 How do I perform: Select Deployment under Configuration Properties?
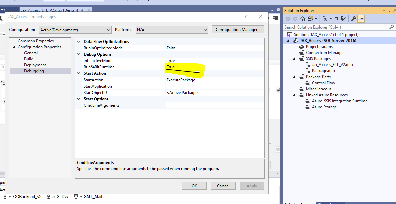pyautogui.click(x=35, y=65)
